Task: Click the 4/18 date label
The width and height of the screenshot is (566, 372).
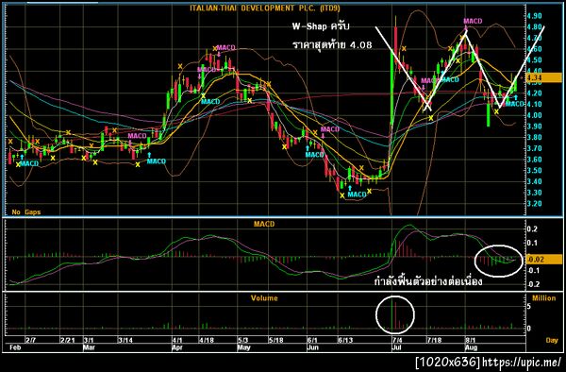Action: click(207, 340)
